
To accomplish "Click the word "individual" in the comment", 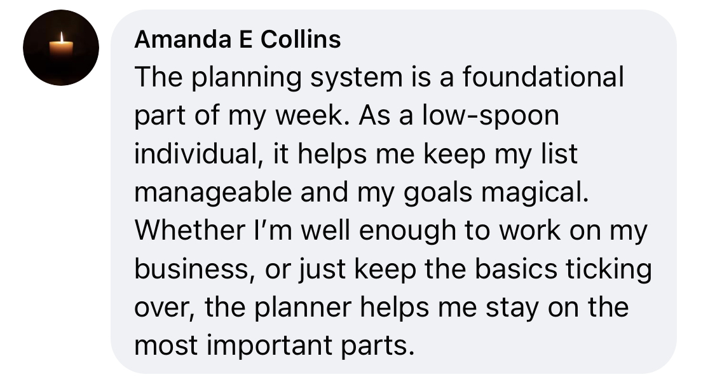I will coord(191,154).
